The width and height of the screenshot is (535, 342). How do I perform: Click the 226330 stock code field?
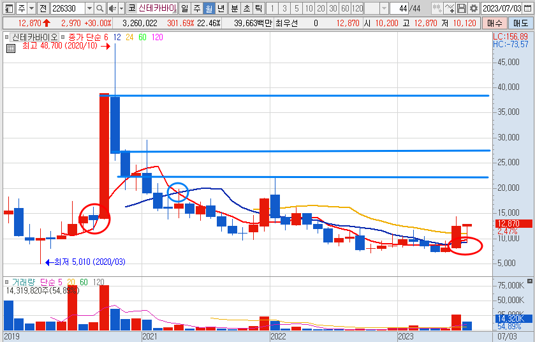[x=68, y=8]
